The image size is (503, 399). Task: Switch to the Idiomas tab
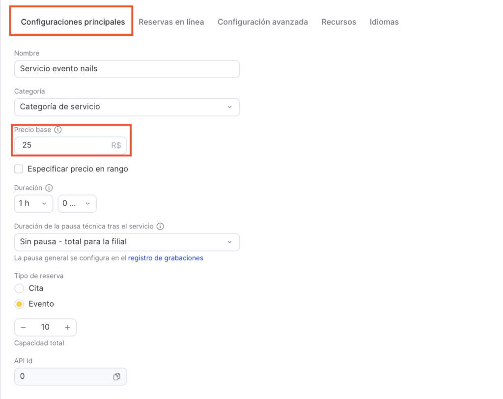[384, 22]
